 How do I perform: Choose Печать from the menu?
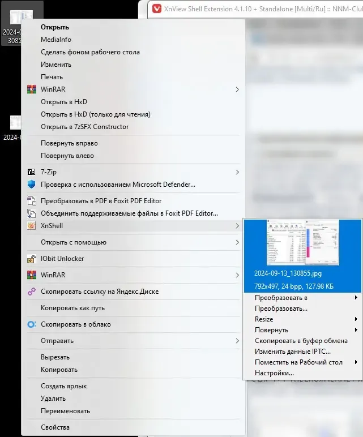(x=133, y=77)
